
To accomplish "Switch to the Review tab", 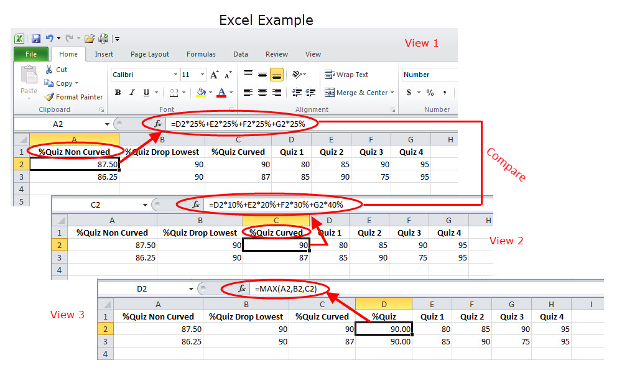I will pos(277,54).
